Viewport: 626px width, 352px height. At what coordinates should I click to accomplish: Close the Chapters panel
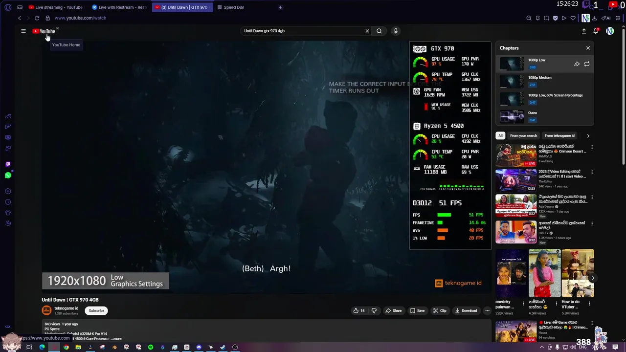588,48
